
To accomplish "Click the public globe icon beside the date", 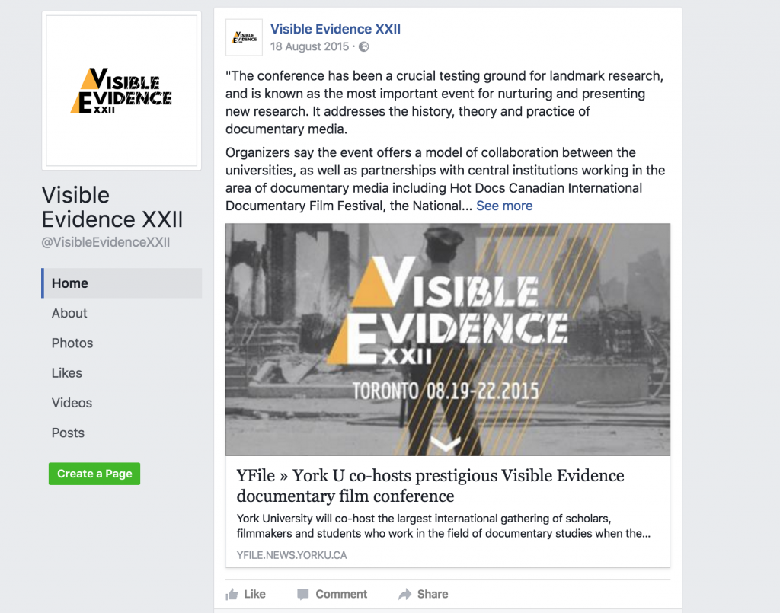I will 364,46.
